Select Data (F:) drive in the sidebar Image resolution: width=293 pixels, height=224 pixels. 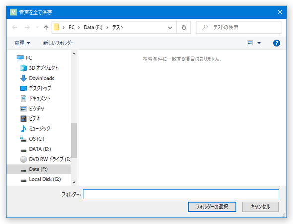coord(39,169)
